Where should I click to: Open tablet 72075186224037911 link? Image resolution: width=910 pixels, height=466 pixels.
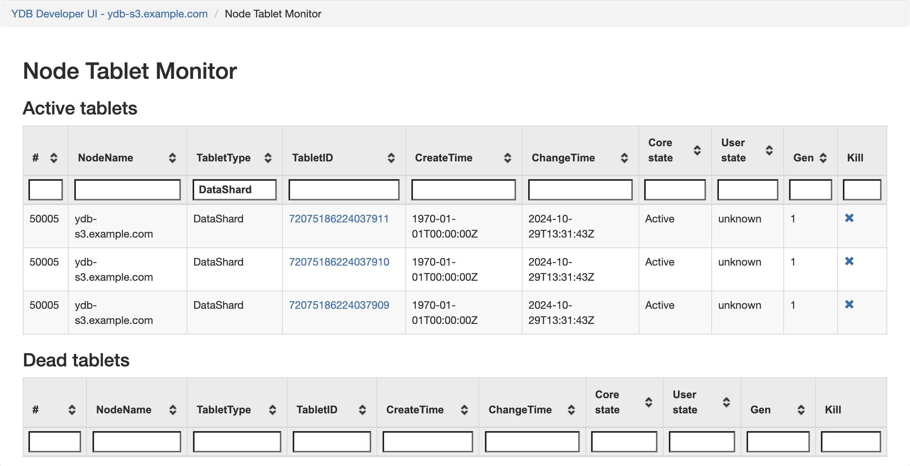tap(339, 219)
